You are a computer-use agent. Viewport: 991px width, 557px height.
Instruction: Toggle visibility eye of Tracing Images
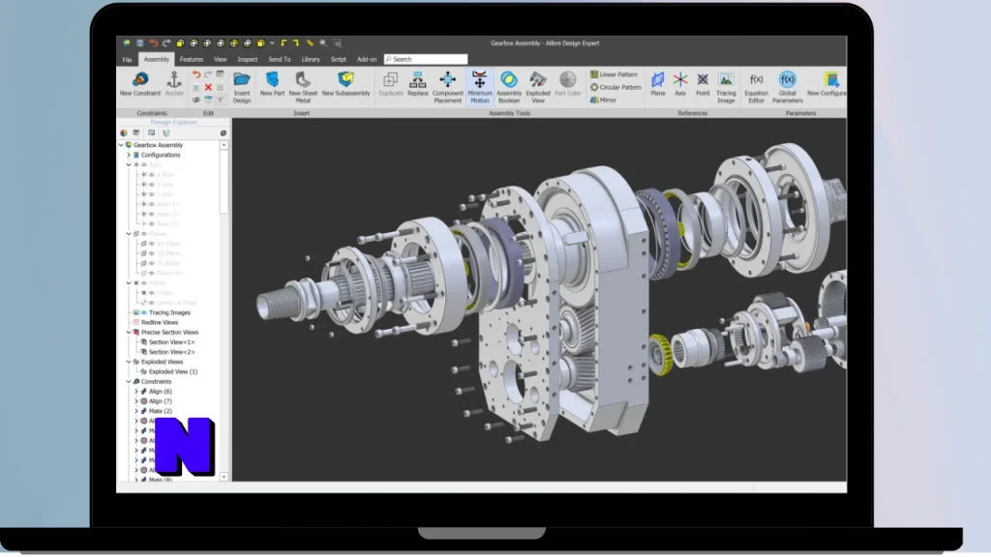[144, 312]
